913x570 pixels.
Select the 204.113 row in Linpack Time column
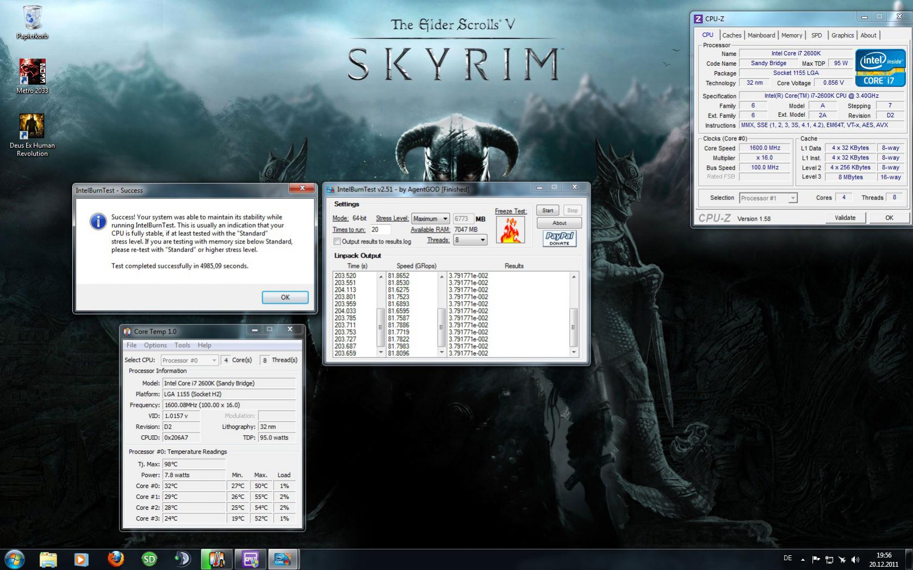(x=345, y=290)
